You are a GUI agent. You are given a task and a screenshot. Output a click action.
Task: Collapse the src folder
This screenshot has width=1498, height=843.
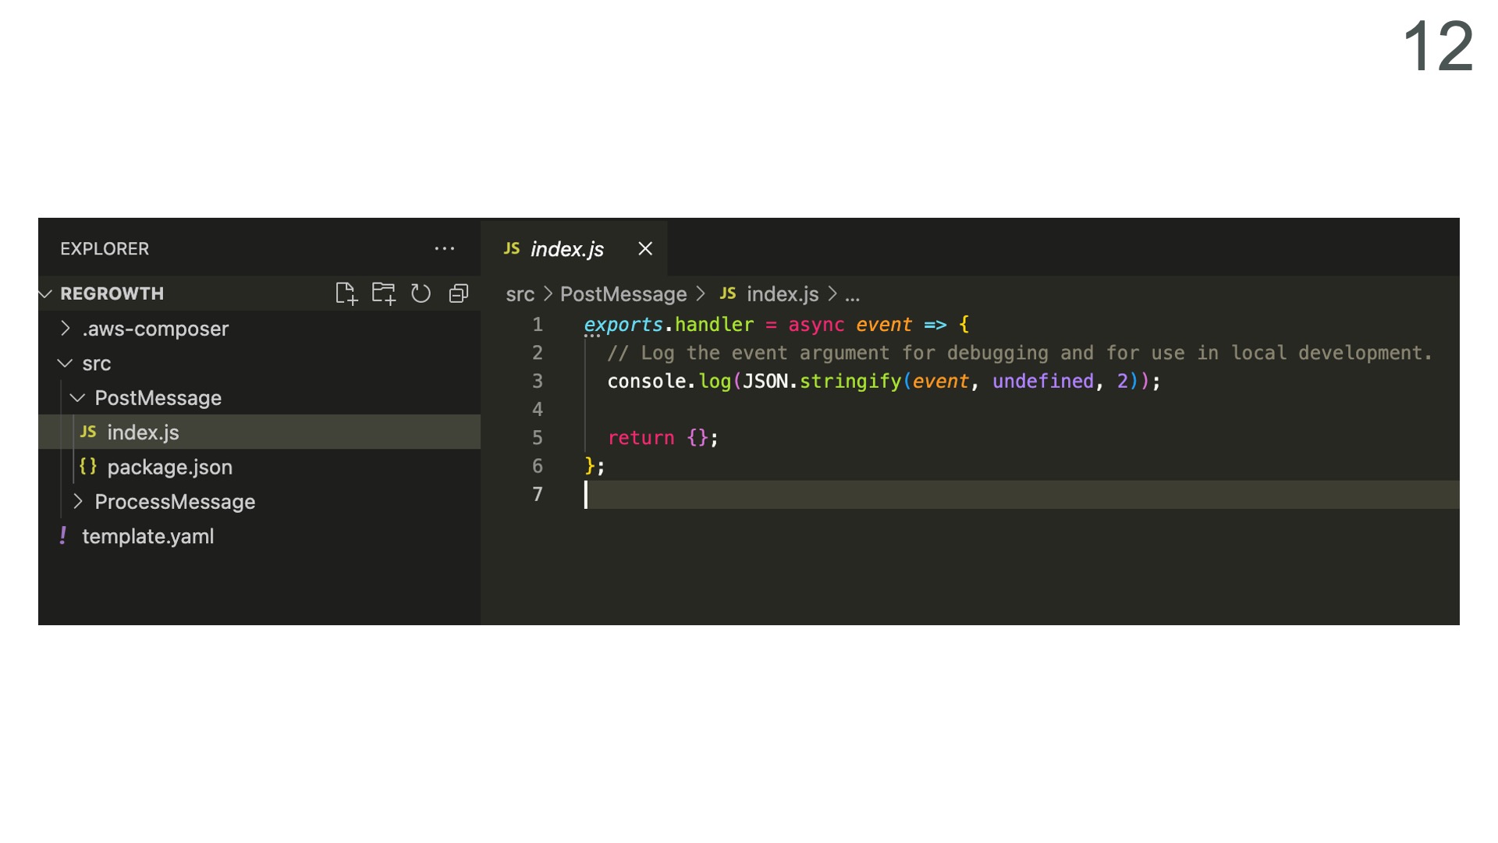65,363
